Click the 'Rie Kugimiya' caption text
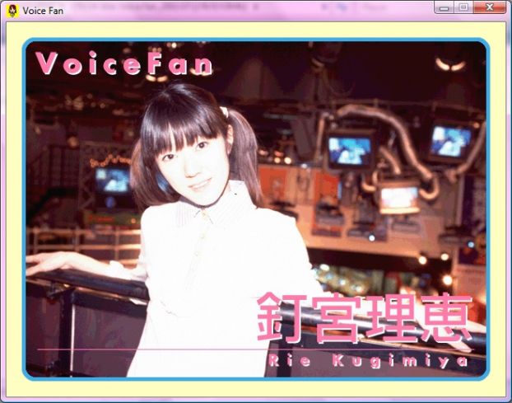 369,362
